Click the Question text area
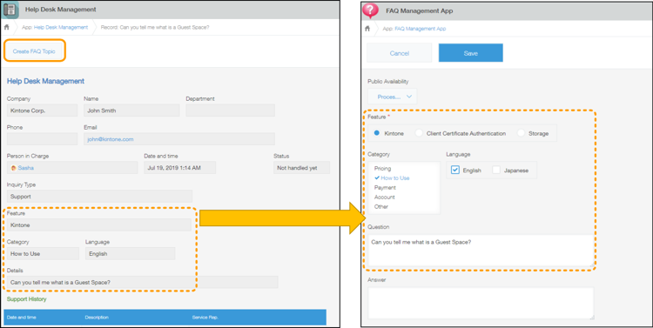 click(x=481, y=251)
